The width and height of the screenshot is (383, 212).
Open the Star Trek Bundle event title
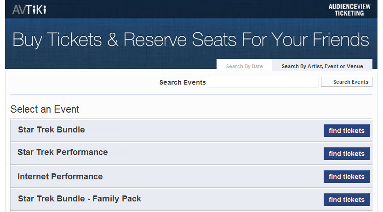pos(51,129)
